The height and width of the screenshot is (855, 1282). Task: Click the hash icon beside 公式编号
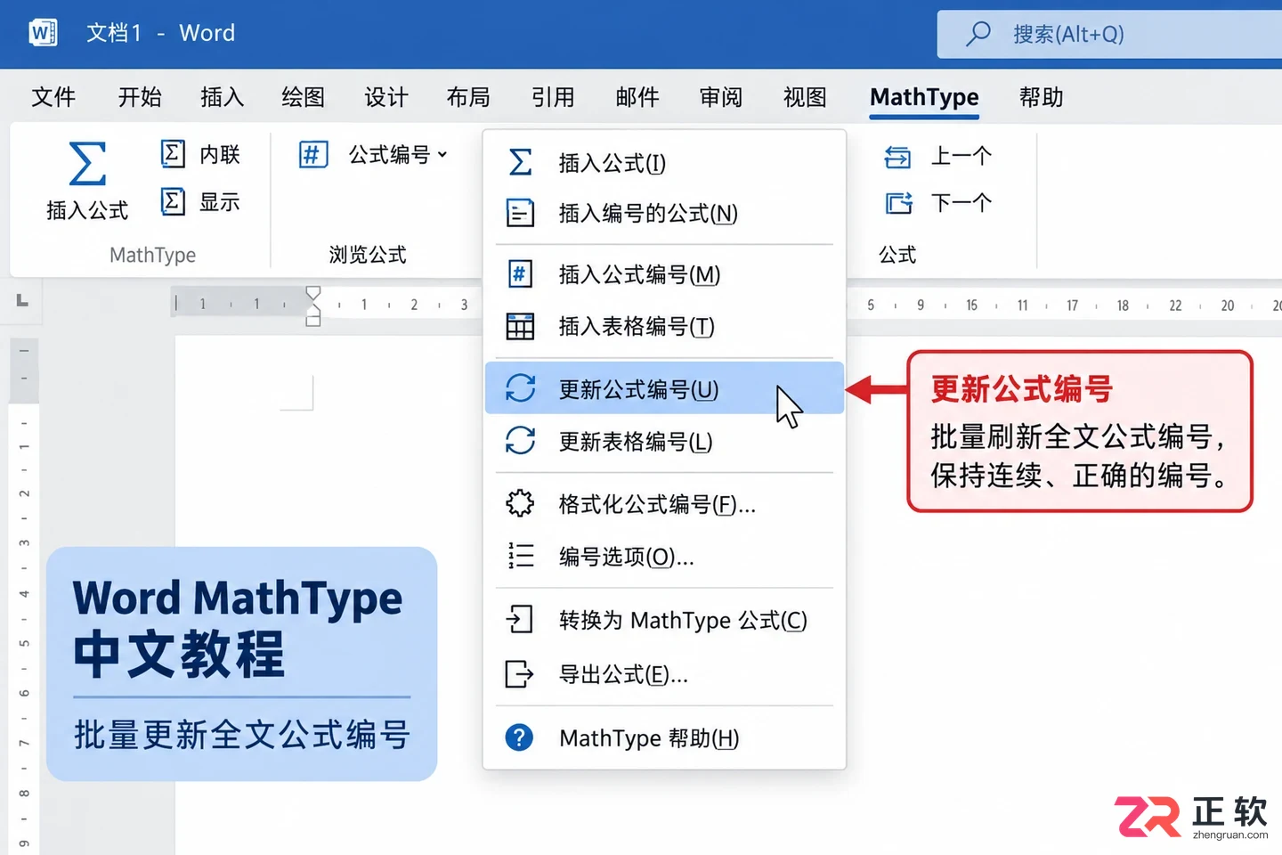(x=312, y=154)
